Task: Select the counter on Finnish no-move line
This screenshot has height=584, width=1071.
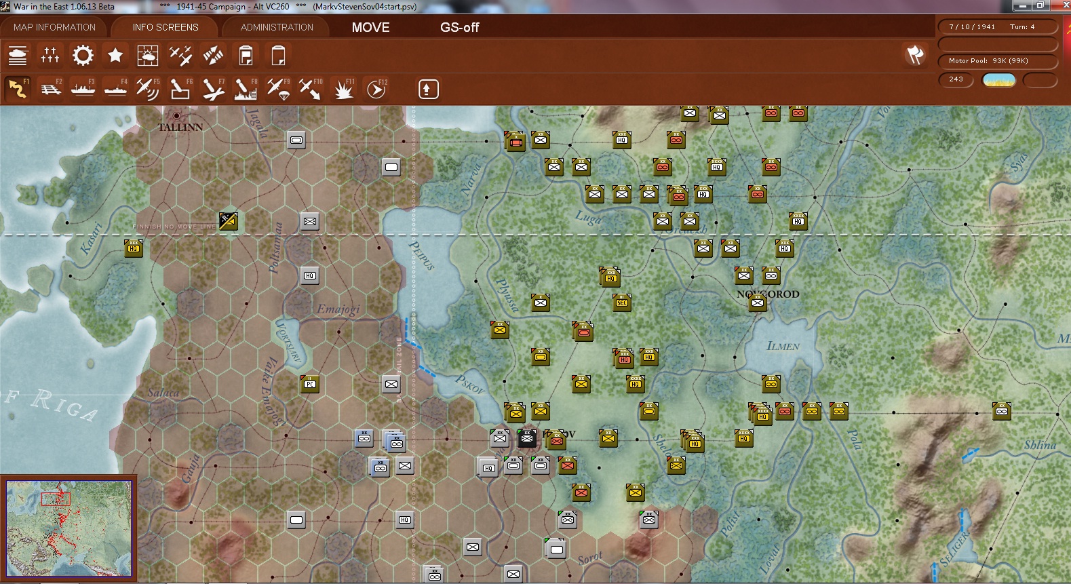Action: tap(229, 221)
